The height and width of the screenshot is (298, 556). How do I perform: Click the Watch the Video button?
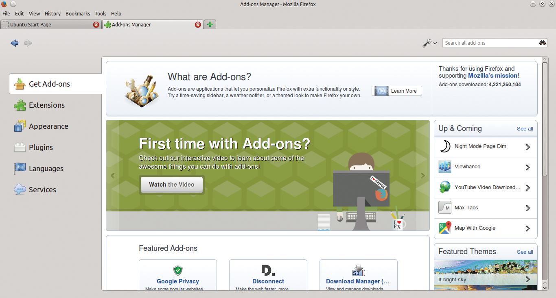pos(171,185)
